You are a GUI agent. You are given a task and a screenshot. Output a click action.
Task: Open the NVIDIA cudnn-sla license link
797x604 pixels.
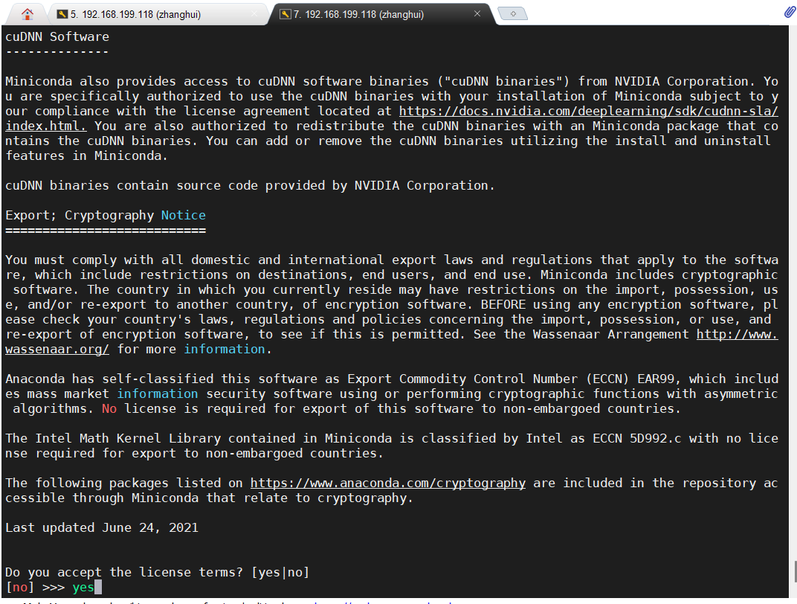point(589,111)
